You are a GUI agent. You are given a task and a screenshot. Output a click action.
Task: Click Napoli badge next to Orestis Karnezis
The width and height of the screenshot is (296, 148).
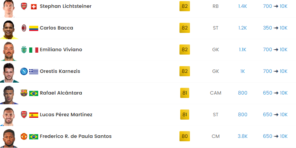pyautogui.click(x=24, y=71)
